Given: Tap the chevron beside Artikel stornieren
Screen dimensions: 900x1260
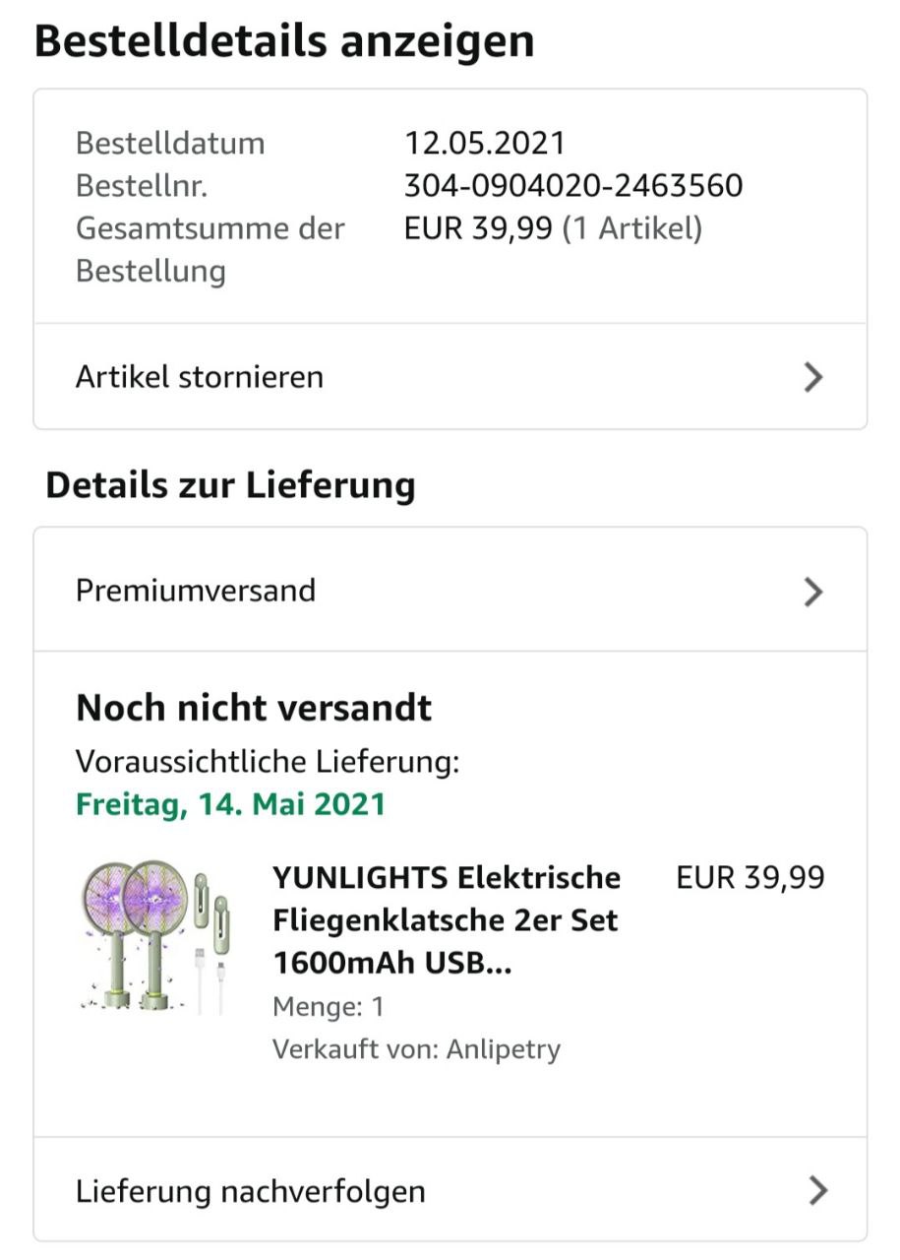Looking at the screenshot, I should [x=812, y=377].
